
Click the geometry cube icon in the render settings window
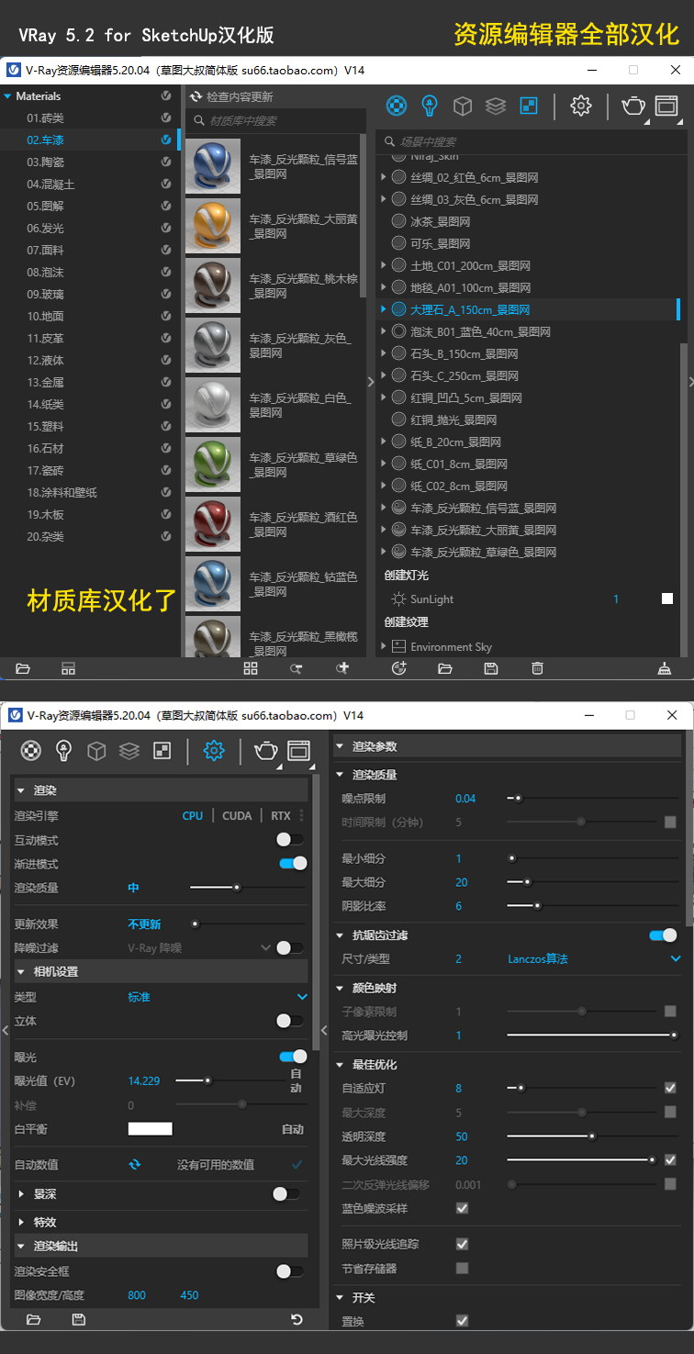pyautogui.click(x=96, y=751)
